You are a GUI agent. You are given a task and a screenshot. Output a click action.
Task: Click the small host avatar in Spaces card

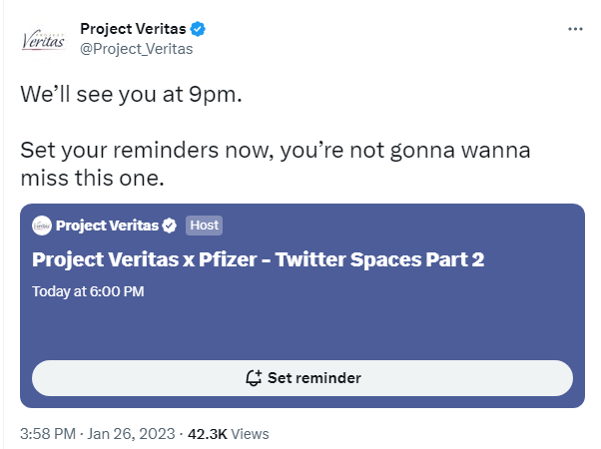[42, 225]
